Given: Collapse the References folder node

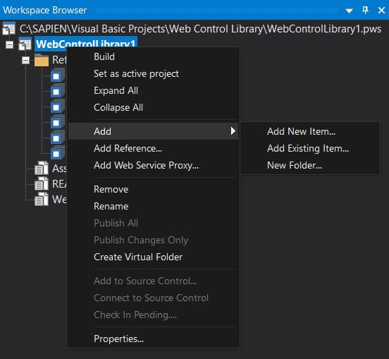Looking at the screenshot, I should [25, 61].
